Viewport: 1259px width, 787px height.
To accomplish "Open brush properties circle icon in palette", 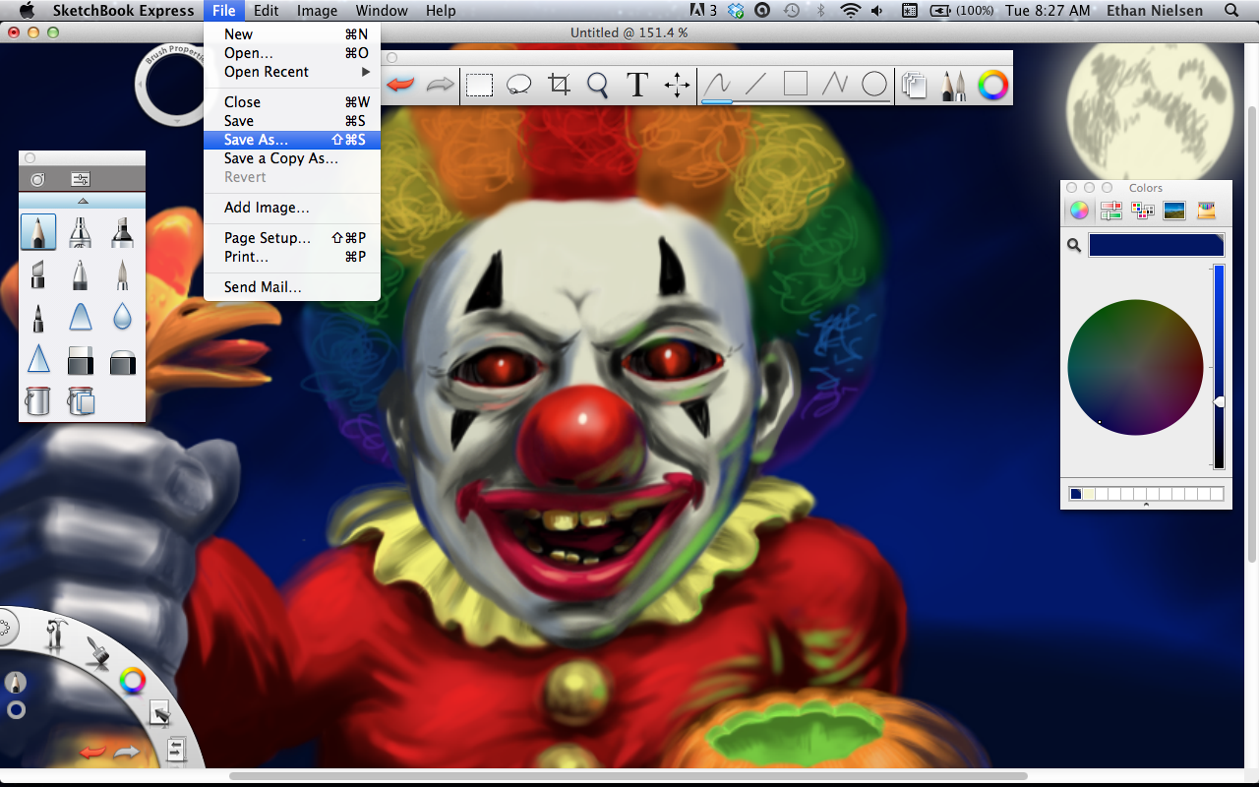I will point(37,179).
